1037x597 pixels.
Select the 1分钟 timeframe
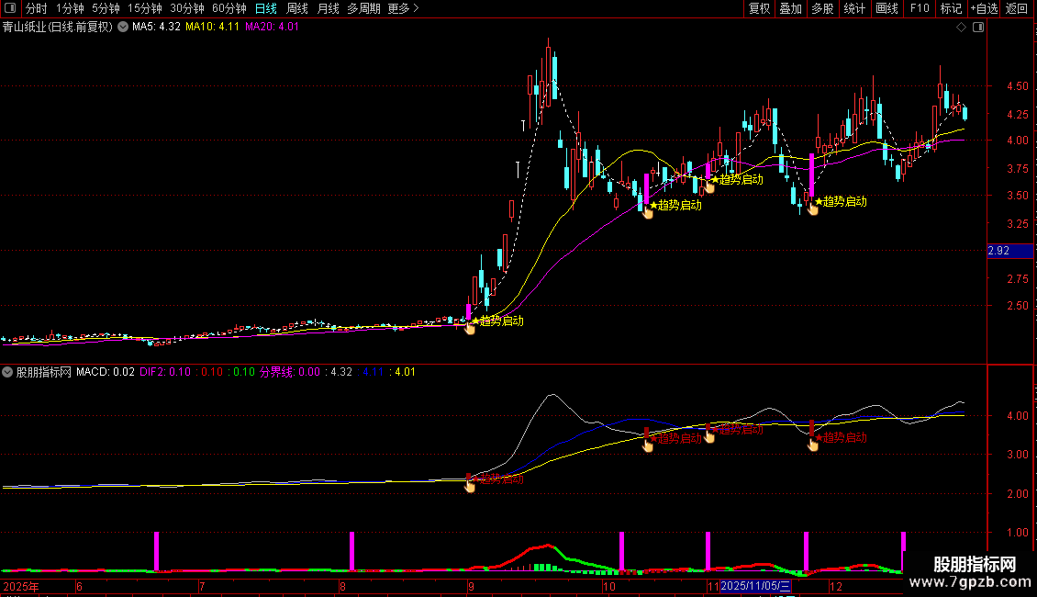point(70,8)
